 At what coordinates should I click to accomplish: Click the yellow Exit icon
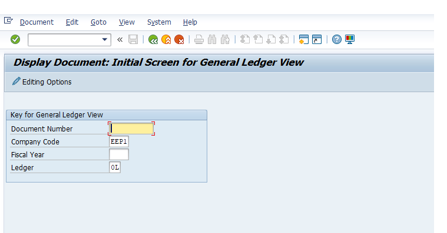point(166,39)
